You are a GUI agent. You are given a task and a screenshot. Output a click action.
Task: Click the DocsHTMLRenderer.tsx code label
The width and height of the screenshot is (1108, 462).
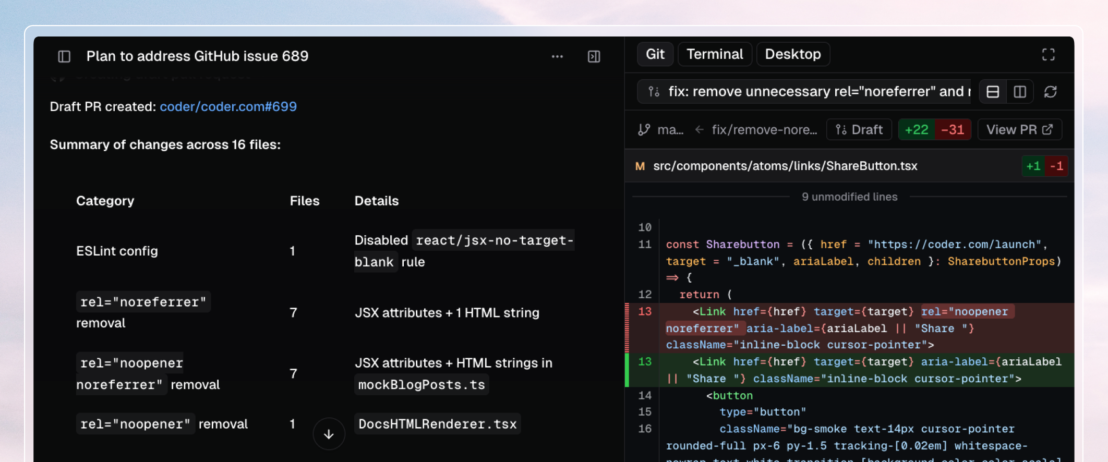[438, 424]
